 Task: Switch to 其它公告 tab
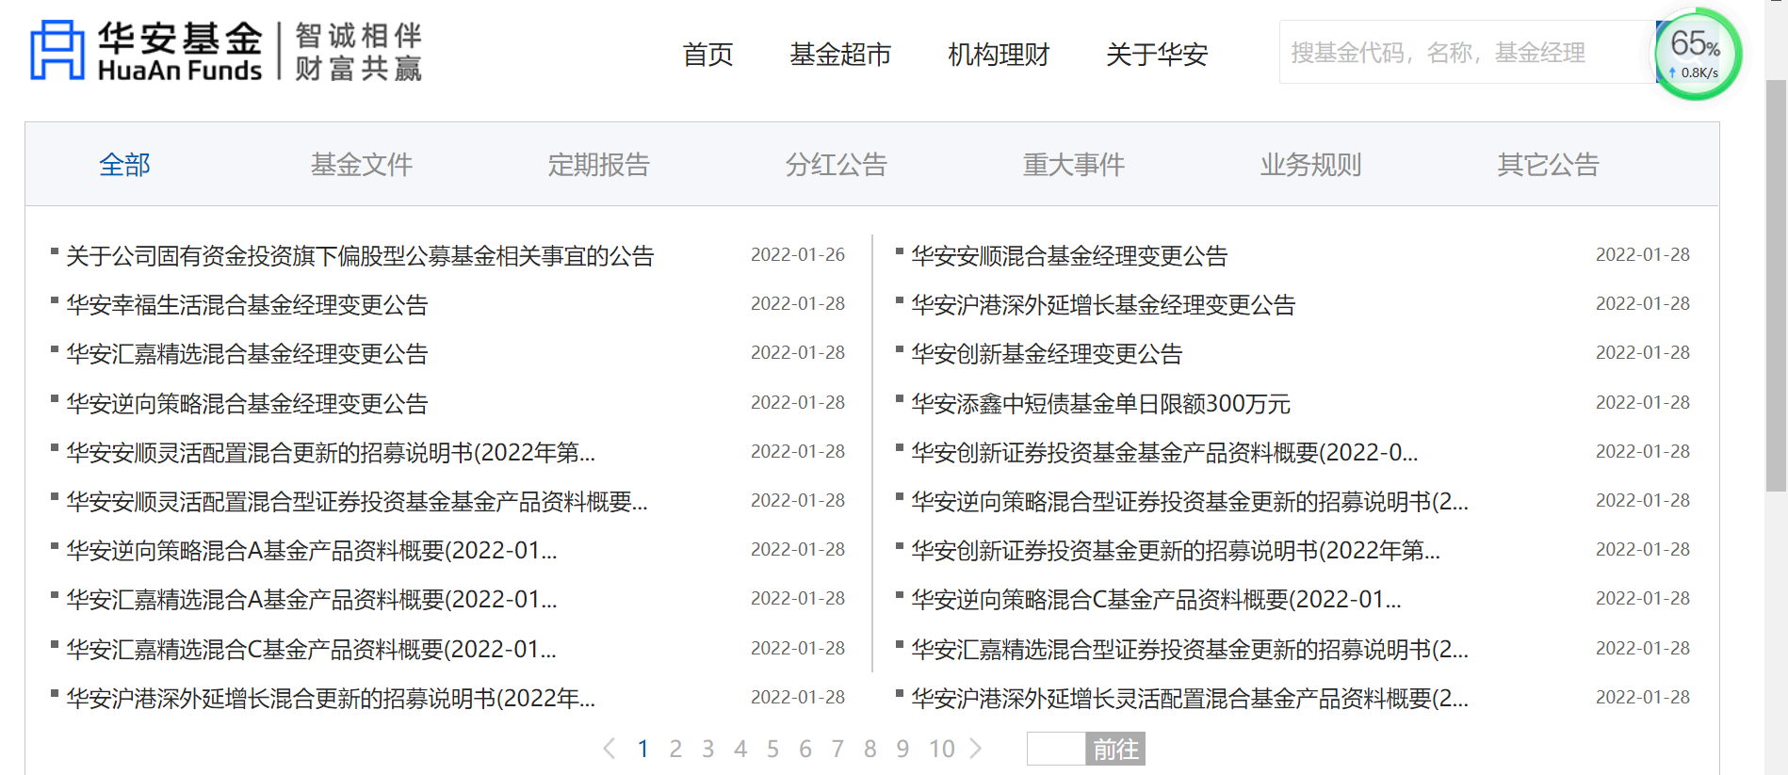point(1549,165)
